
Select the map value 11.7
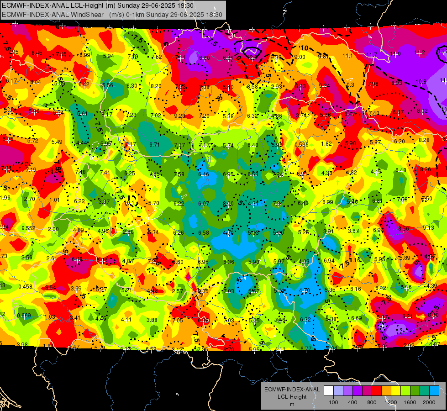[x=372, y=54]
